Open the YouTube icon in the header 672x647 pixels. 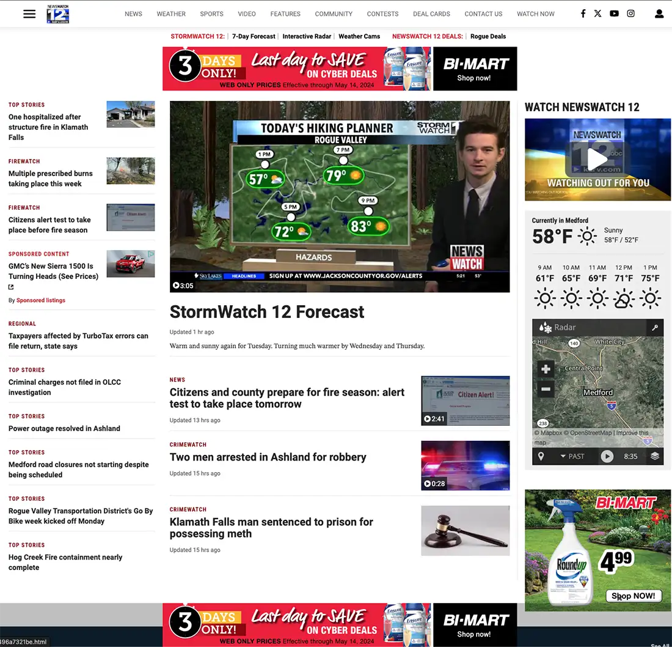pos(614,13)
